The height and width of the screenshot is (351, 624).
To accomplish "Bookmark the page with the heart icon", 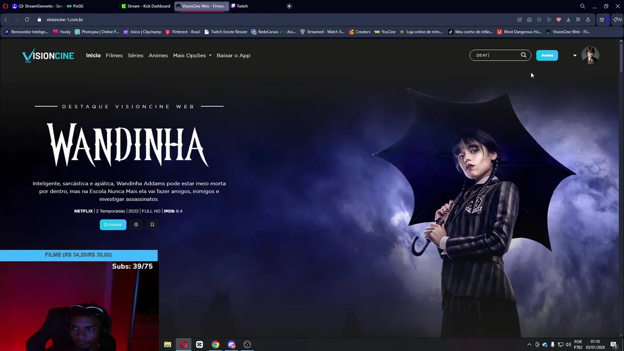I will 559,19.
